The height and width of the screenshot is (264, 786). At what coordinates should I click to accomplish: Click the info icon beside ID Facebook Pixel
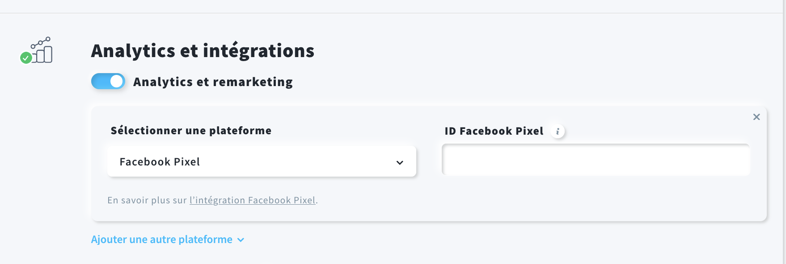pyautogui.click(x=558, y=132)
